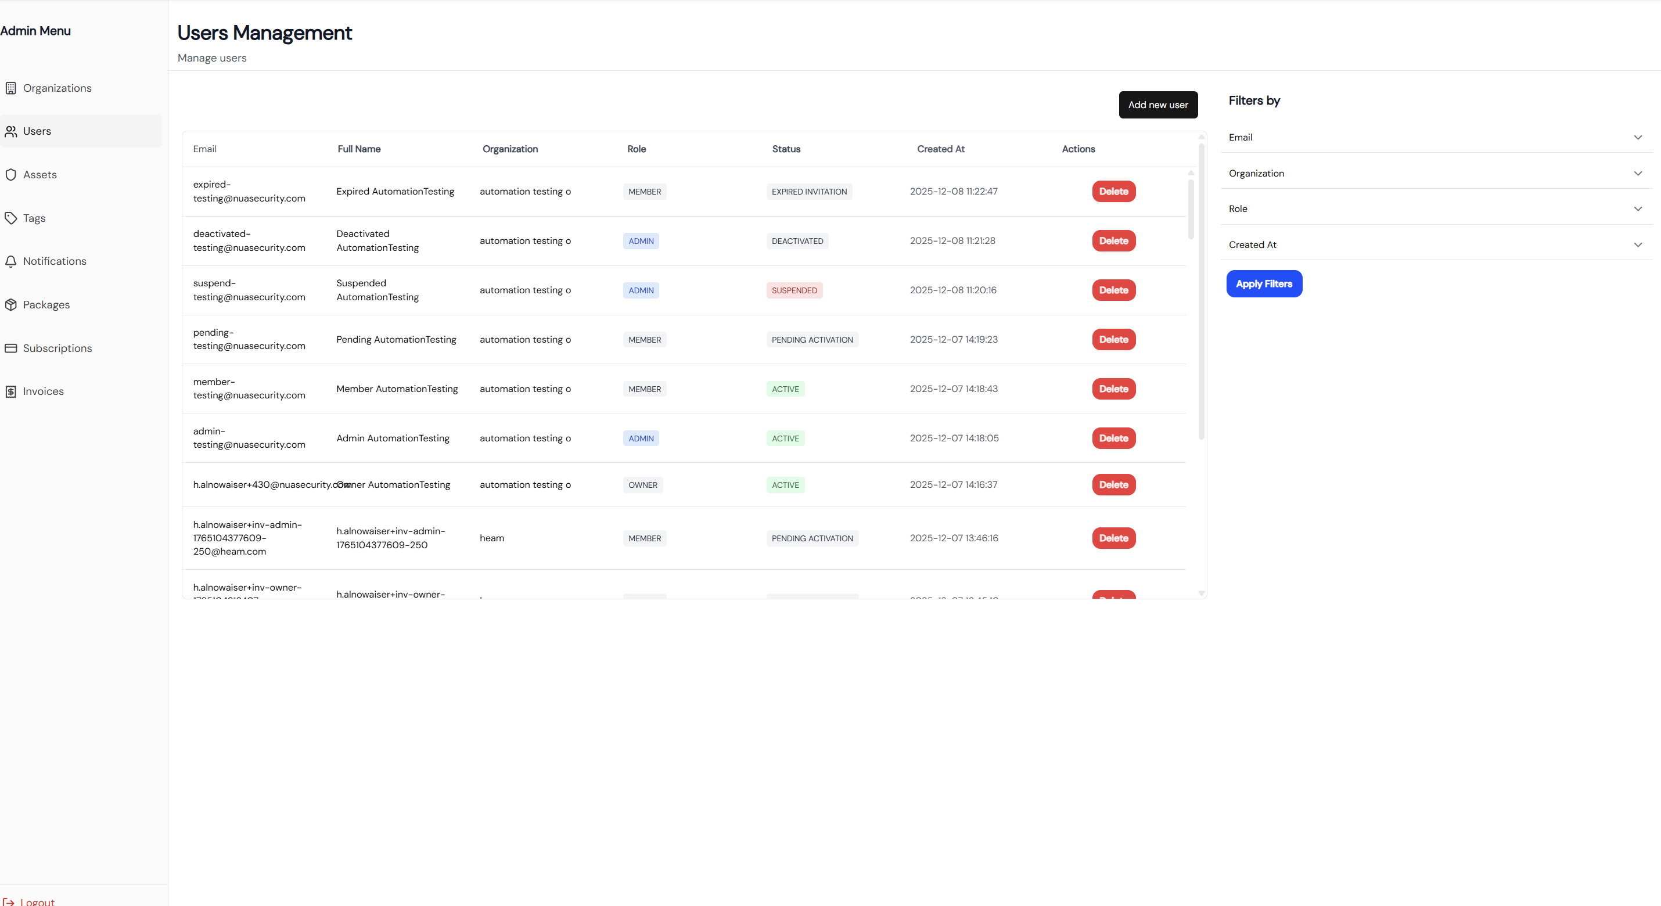The height and width of the screenshot is (906, 1661).
Task: Expand the Email filter dropdown
Action: pos(1637,137)
